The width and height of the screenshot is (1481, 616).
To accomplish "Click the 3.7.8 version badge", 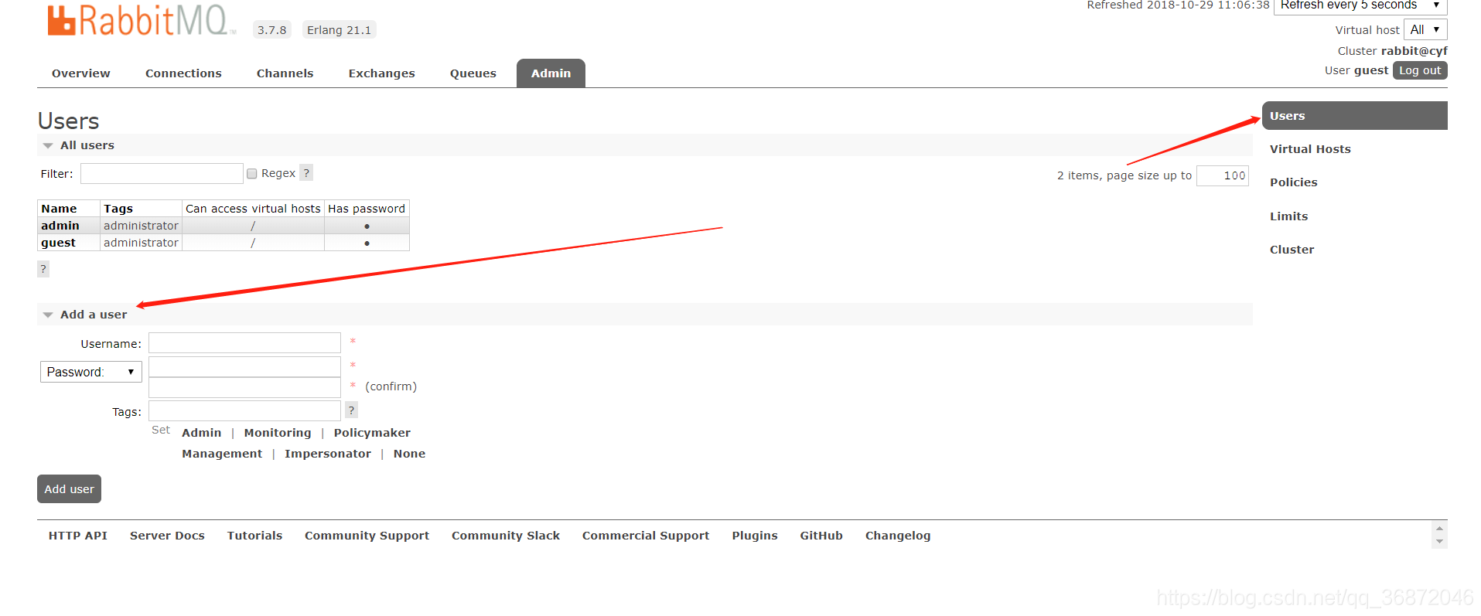I will (272, 30).
